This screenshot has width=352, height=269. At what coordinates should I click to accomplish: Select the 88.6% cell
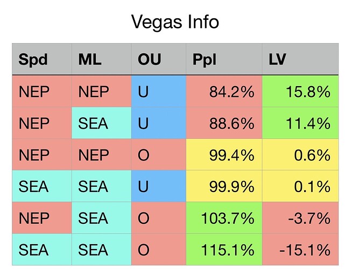tap(224, 123)
